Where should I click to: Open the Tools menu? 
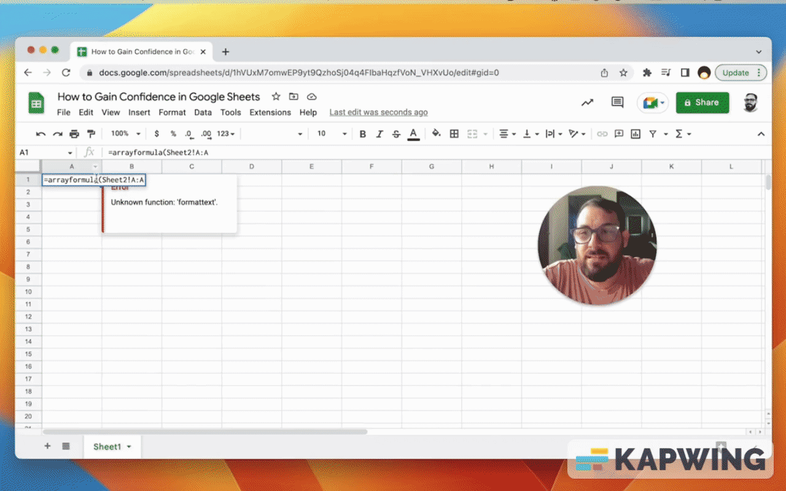tap(230, 112)
